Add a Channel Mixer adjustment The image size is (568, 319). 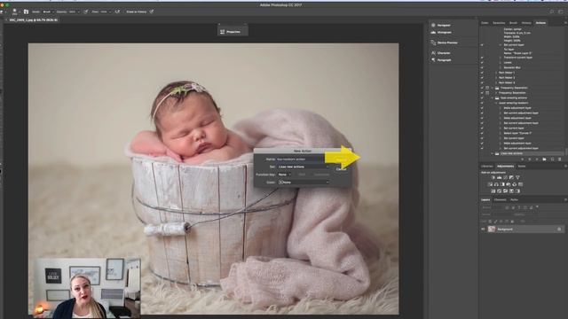pos(515,184)
